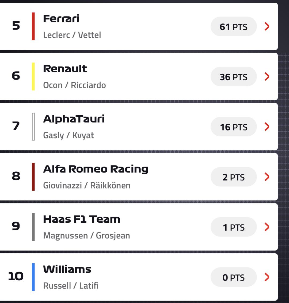The height and width of the screenshot is (303, 289).
Task: Click the AlphaTauri team heading
Action: [74, 119]
